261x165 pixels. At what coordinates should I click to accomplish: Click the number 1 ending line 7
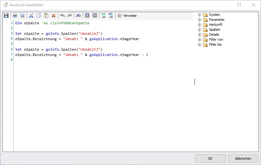pyautogui.click(x=147, y=55)
